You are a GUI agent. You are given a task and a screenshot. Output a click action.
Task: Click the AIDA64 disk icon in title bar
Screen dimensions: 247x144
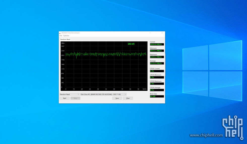tap(60, 33)
